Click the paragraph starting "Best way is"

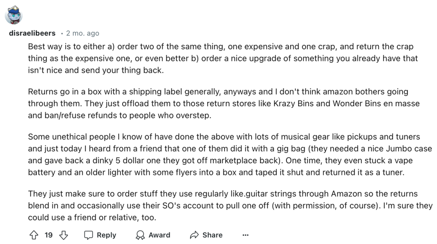[223, 58]
